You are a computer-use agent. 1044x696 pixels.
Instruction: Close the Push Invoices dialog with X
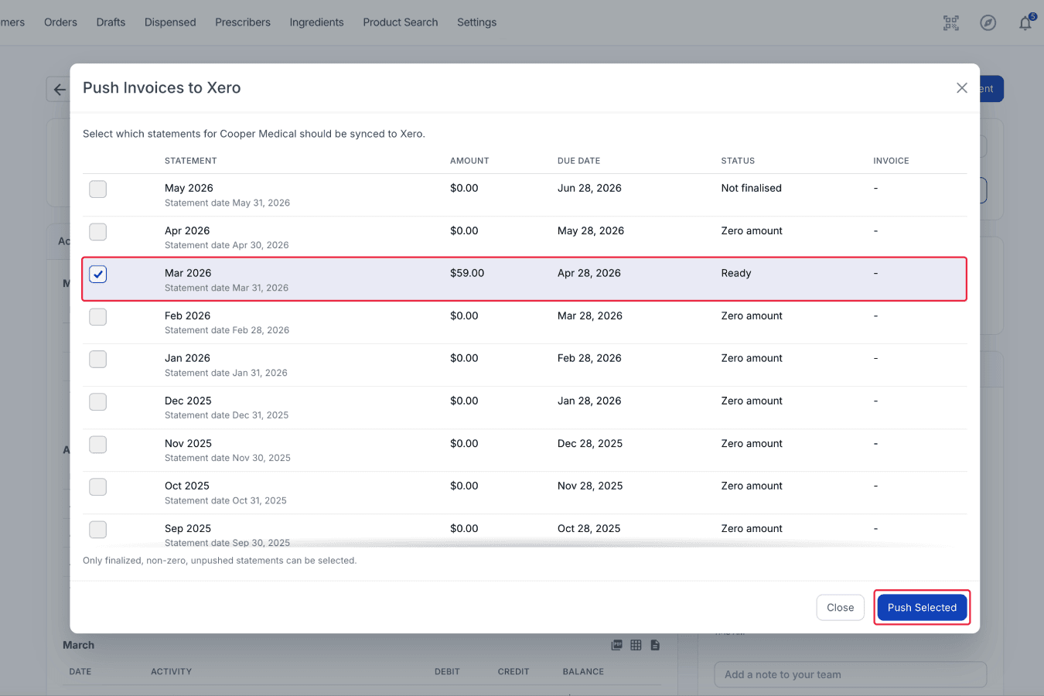point(962,88)
